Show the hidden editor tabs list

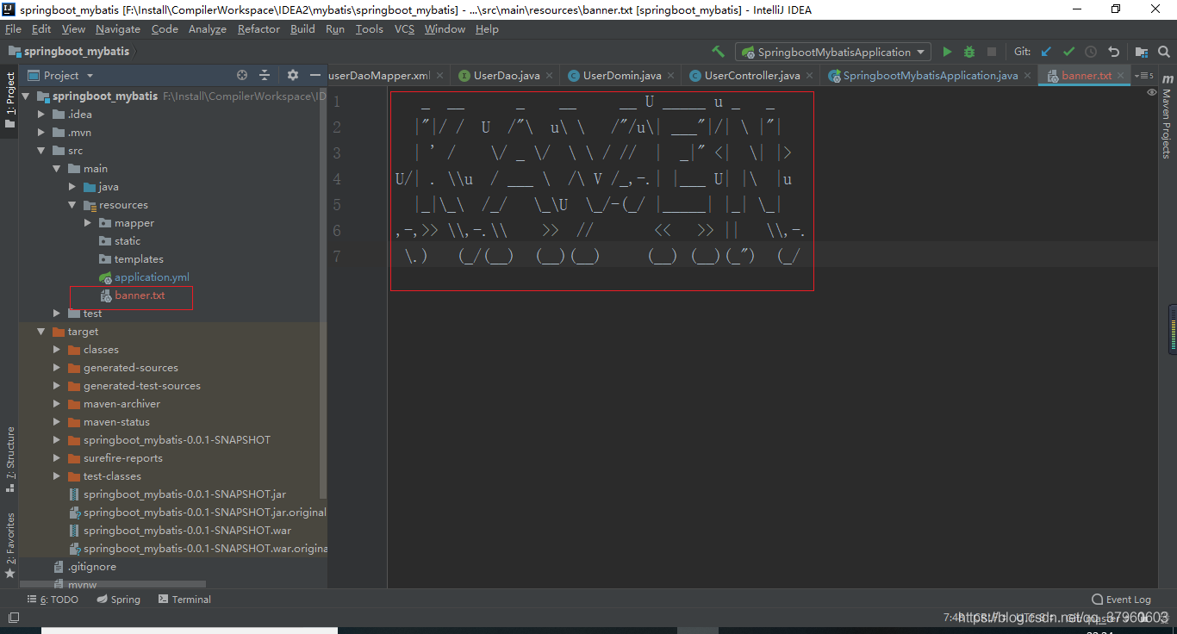[x=1144, y=76]
